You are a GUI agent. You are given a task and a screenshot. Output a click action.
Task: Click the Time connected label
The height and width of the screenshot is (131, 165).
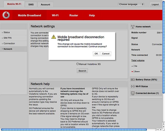pos(139,55)
